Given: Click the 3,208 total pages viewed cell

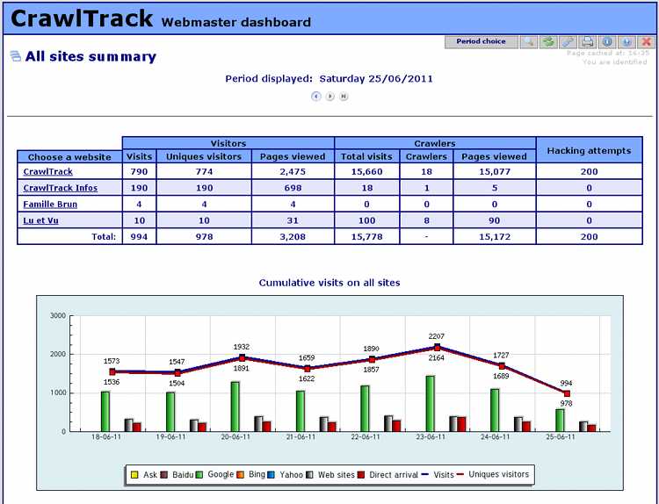Looking at the screenshot, I should (x=293, y=236).
